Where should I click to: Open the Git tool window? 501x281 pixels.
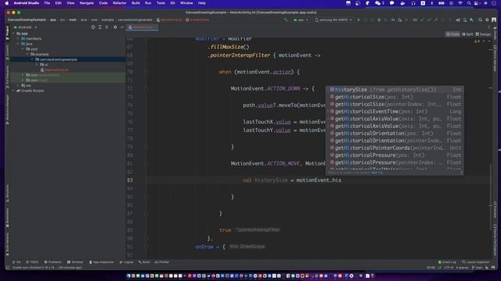point(16,262)
